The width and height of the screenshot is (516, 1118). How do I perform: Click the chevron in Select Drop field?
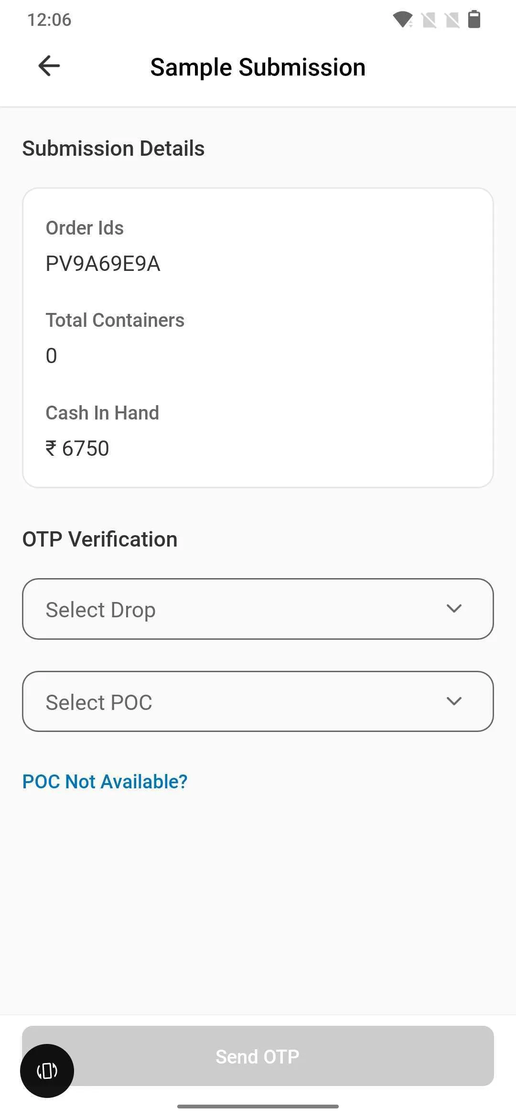(453, 609)
